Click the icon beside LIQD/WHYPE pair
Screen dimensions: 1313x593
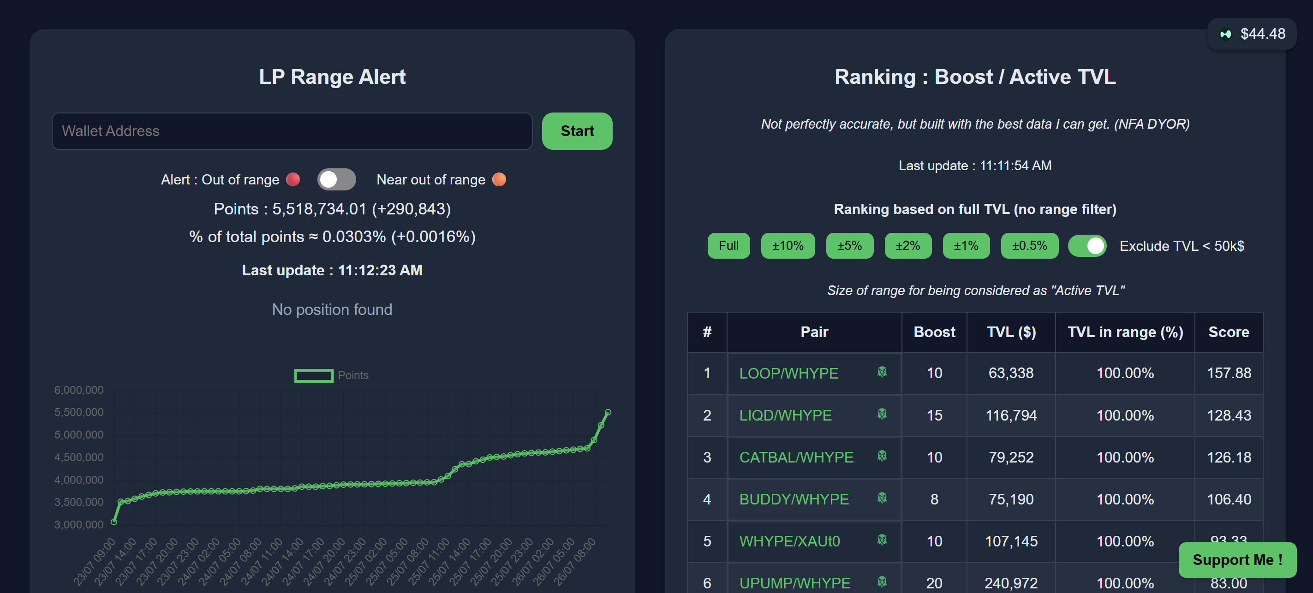[x=882, y=414]
